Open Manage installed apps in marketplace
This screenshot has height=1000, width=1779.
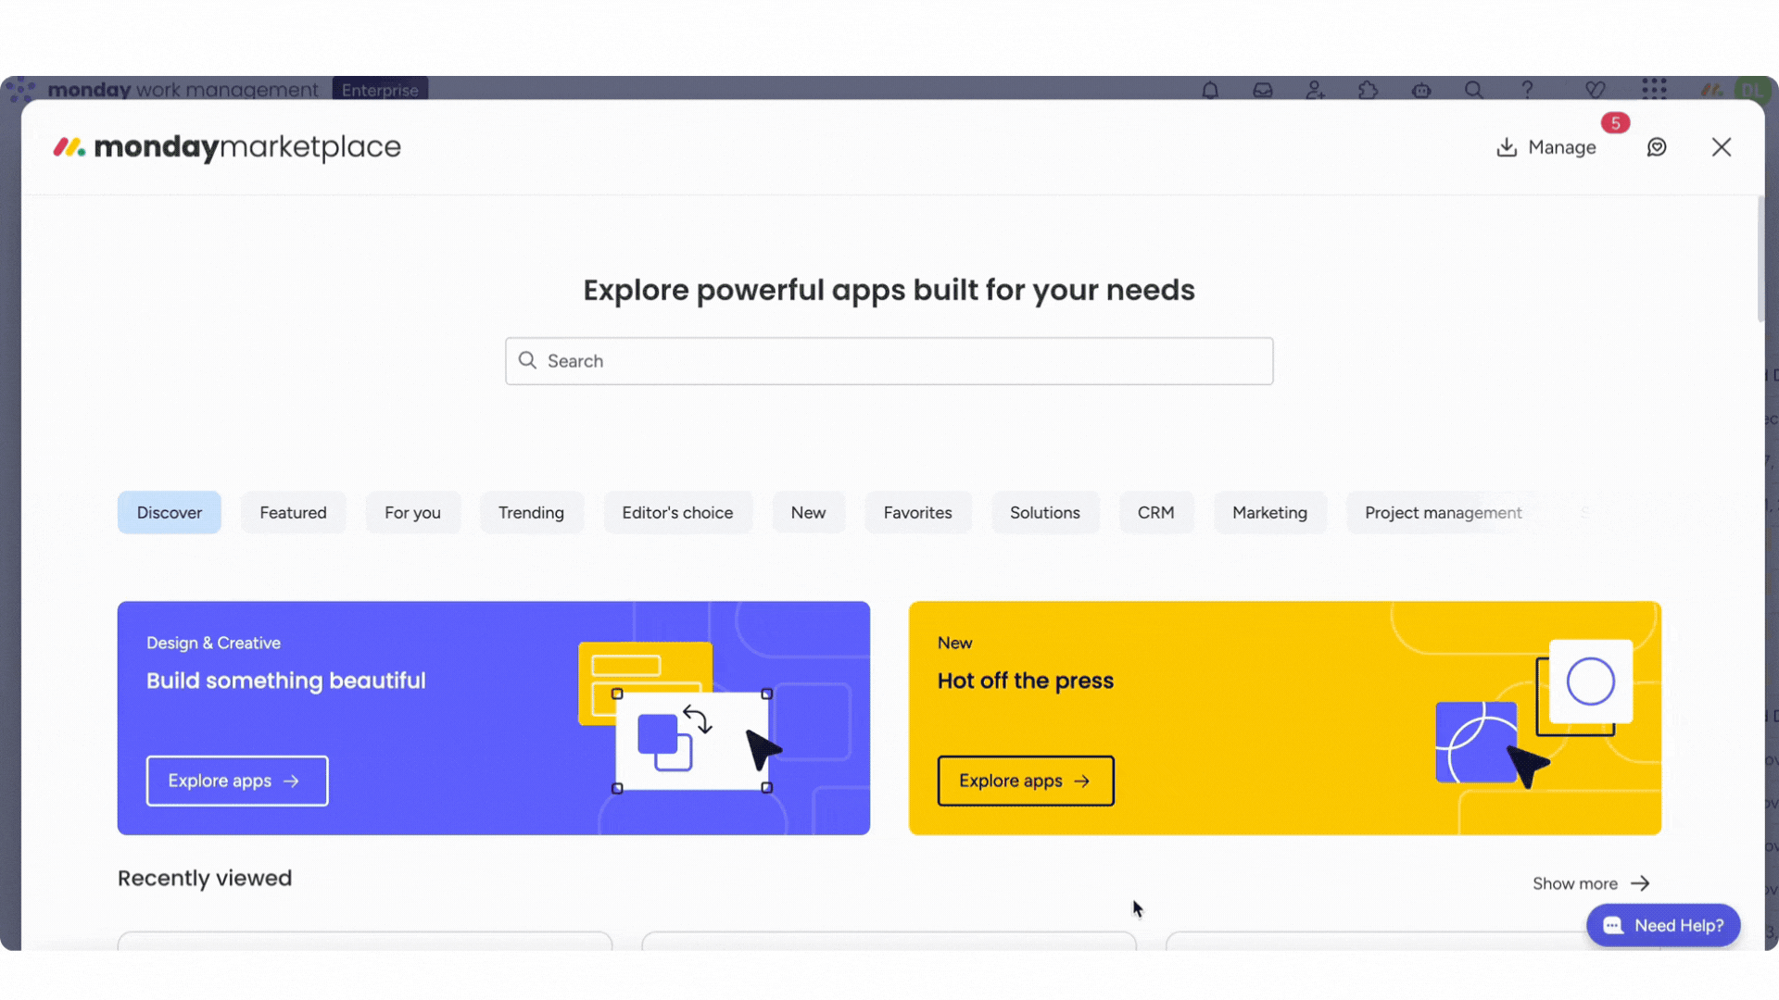point(1546,147)
